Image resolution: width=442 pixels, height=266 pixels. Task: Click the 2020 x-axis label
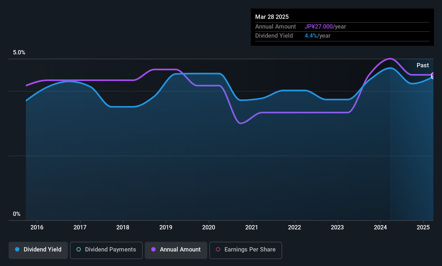point(209,227)
